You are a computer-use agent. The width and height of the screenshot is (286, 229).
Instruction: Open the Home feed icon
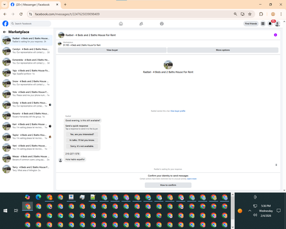pos(121,23)
